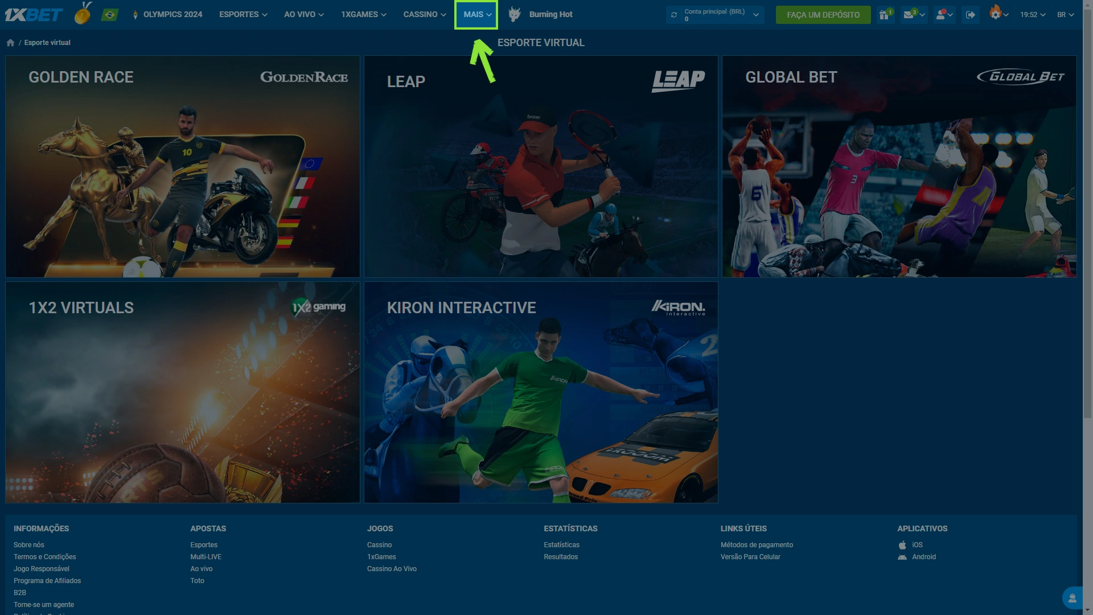Click the Global Bet logo

click(1021, 77)
